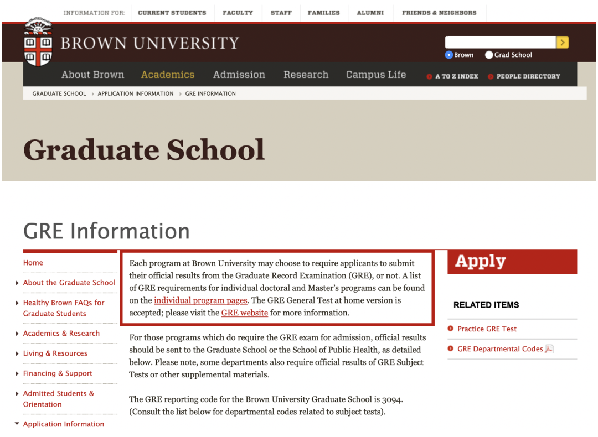This screenshot has height=437, width=598.
Task: Click breadcrumb arrow after Graduate School
Action: click(92, 93)
